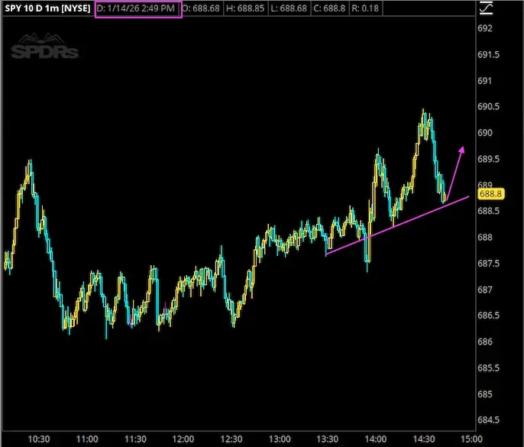
Task: Click the 688 price axis label
Action: (485, 238)
